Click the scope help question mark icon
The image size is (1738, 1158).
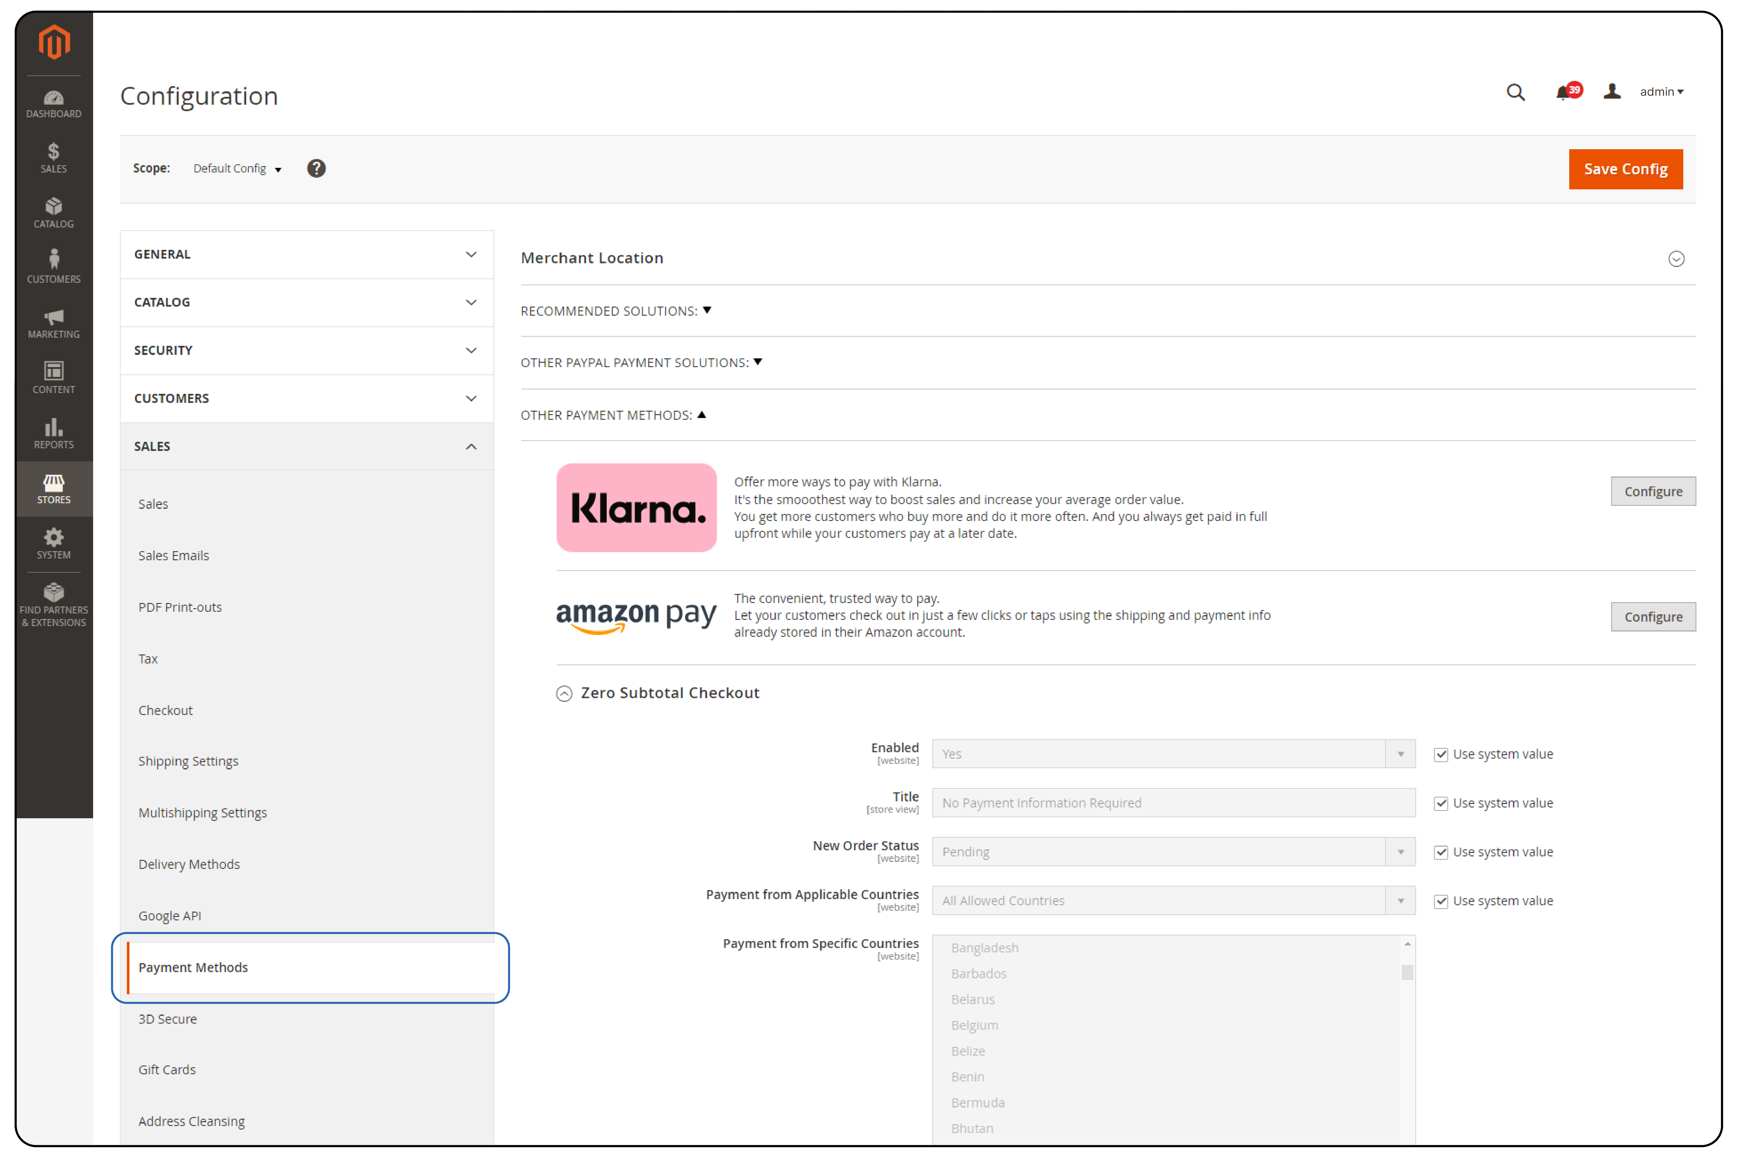pos(316,168)
